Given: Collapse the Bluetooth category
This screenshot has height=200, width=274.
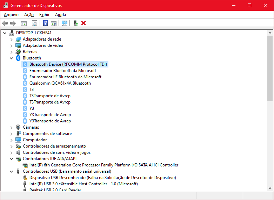Looking at the screenshot, I should [12, 58].
